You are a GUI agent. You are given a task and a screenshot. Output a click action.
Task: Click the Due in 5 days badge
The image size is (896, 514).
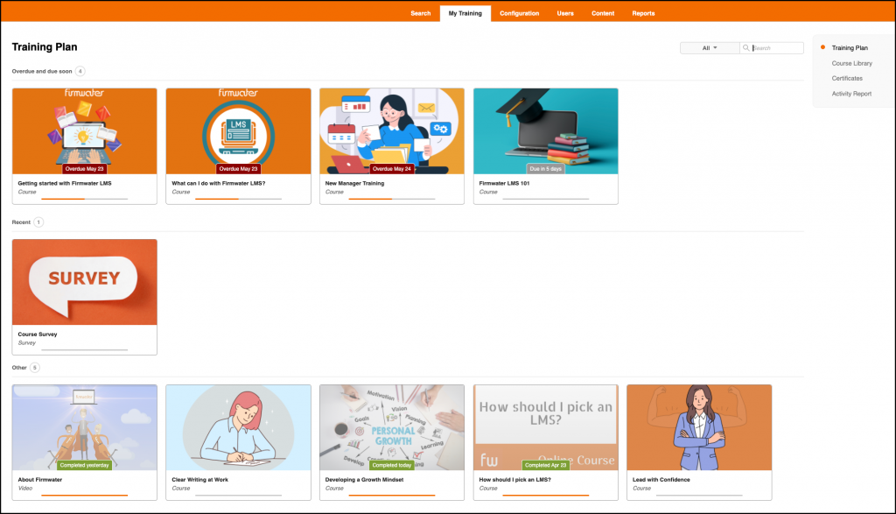click(x=546, y=169)
